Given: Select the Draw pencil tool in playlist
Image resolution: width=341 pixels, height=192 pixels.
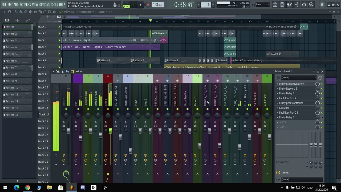Looking at the screenshot, I should 16,12.
